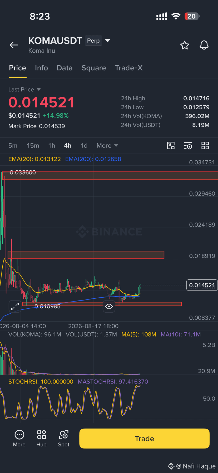Tap the large red last price 0.014521
The image size is (218, 473).
point(41,102)
